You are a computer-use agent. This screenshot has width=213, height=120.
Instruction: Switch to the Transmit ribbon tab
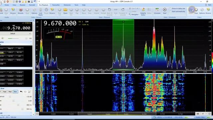point(32,5)
